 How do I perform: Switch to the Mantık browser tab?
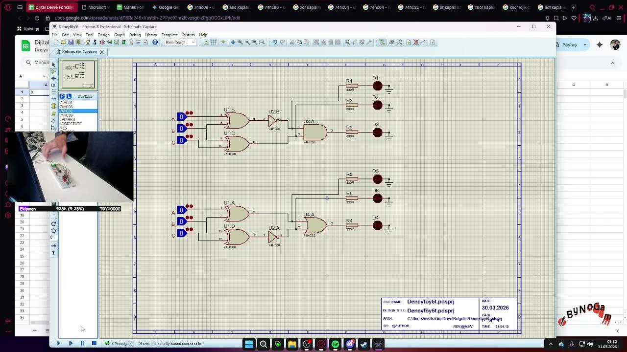point(130,7)
